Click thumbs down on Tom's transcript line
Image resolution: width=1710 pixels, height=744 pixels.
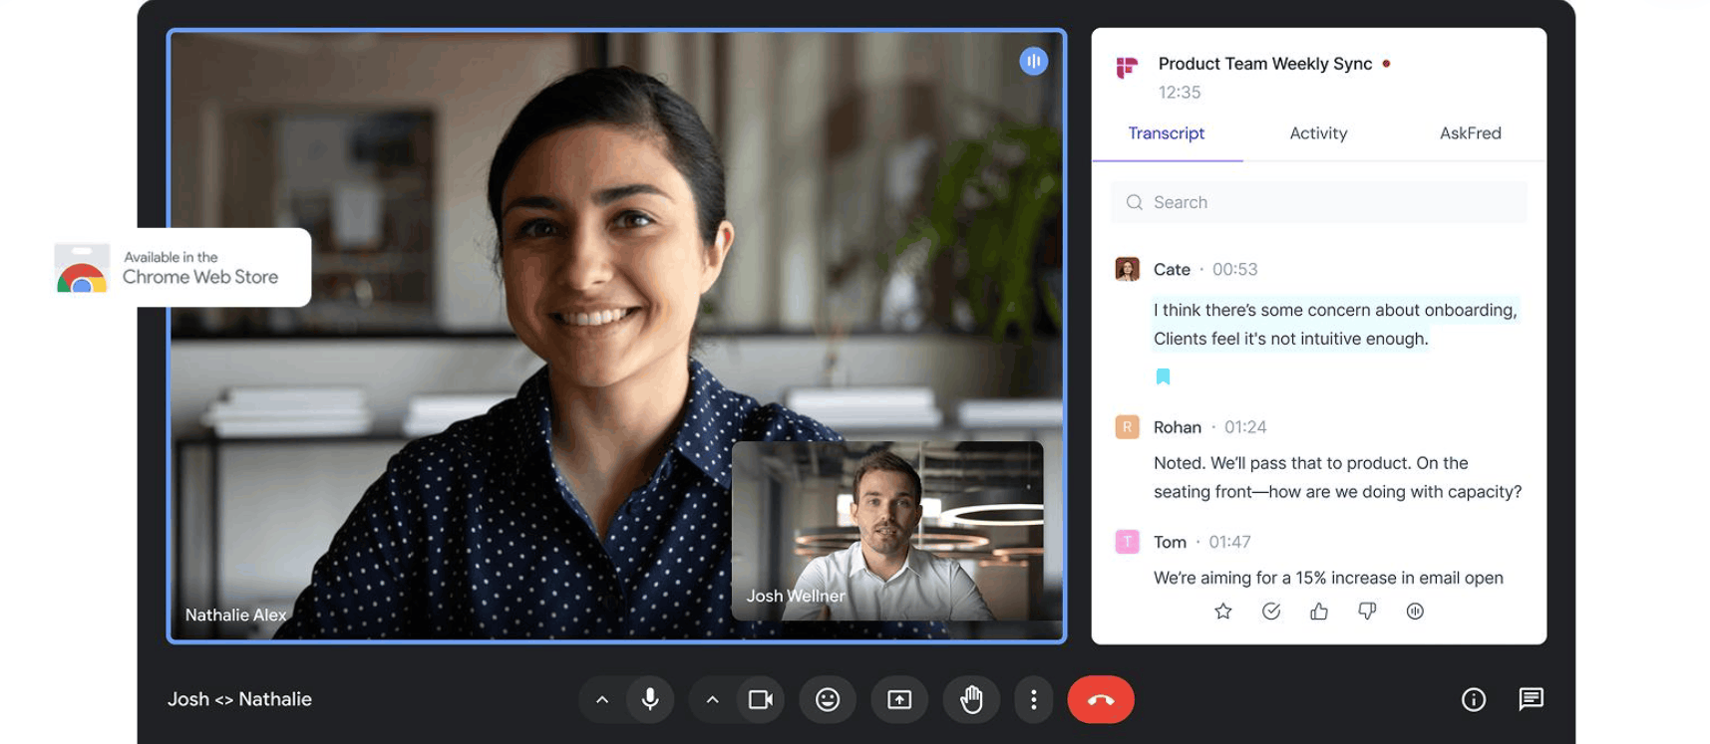pos(1367,612)
